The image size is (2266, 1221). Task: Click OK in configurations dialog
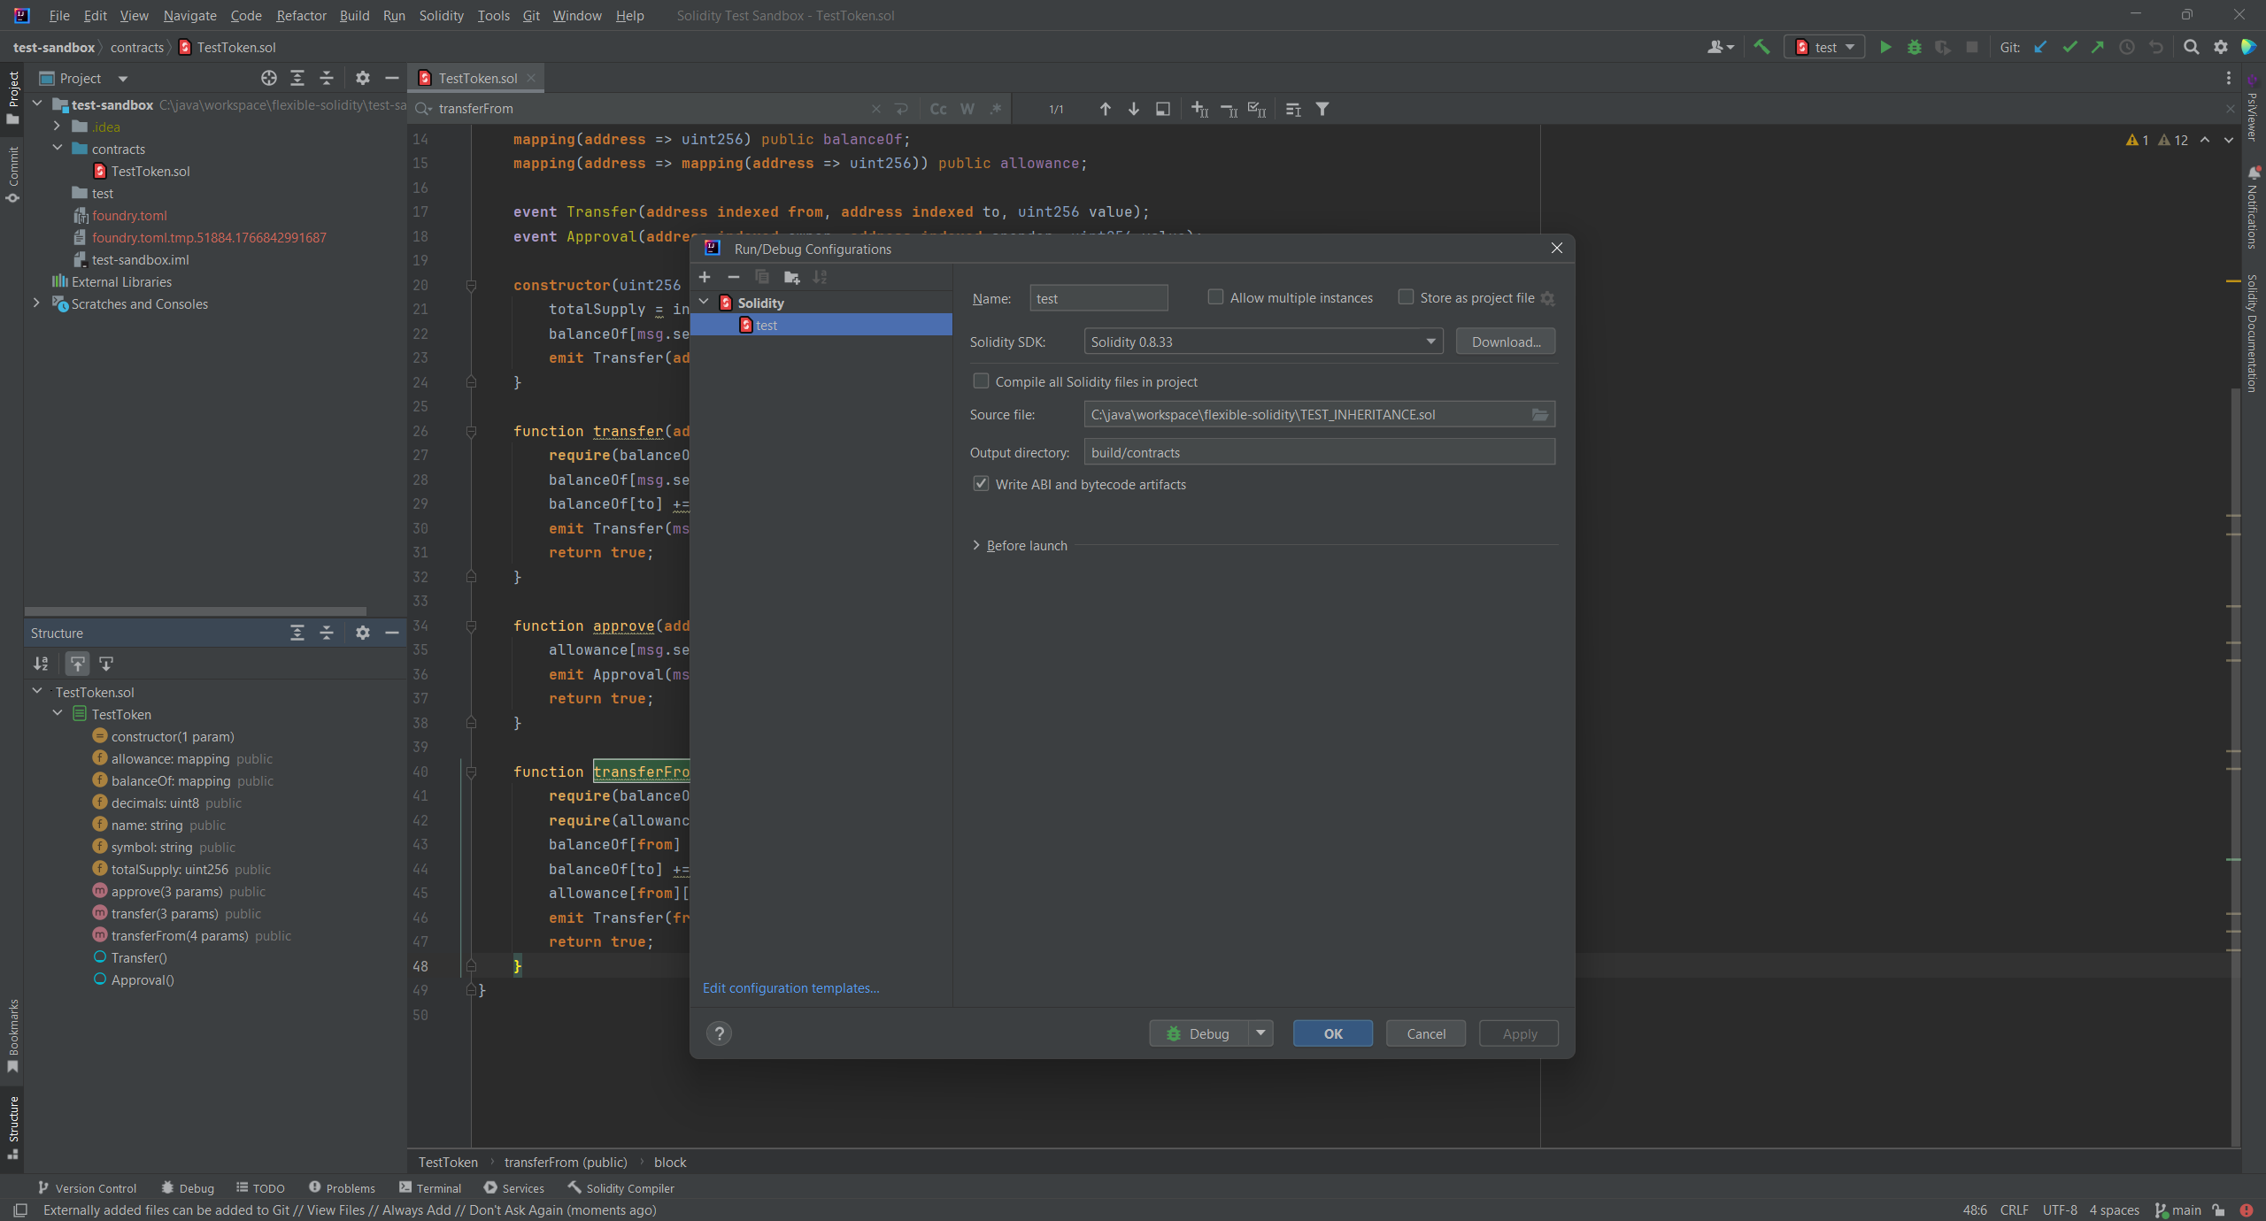(x=1333, y=1033)
